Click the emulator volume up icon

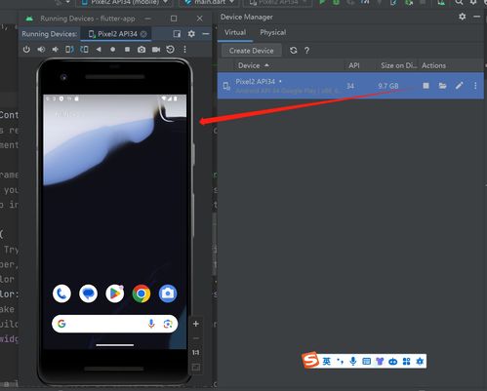(x=41, y=50)
